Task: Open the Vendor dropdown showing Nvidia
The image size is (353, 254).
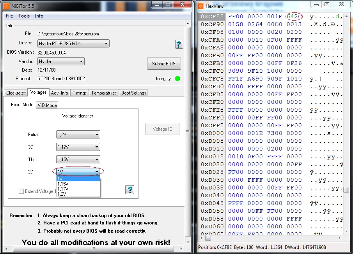Action: (61, 61)
